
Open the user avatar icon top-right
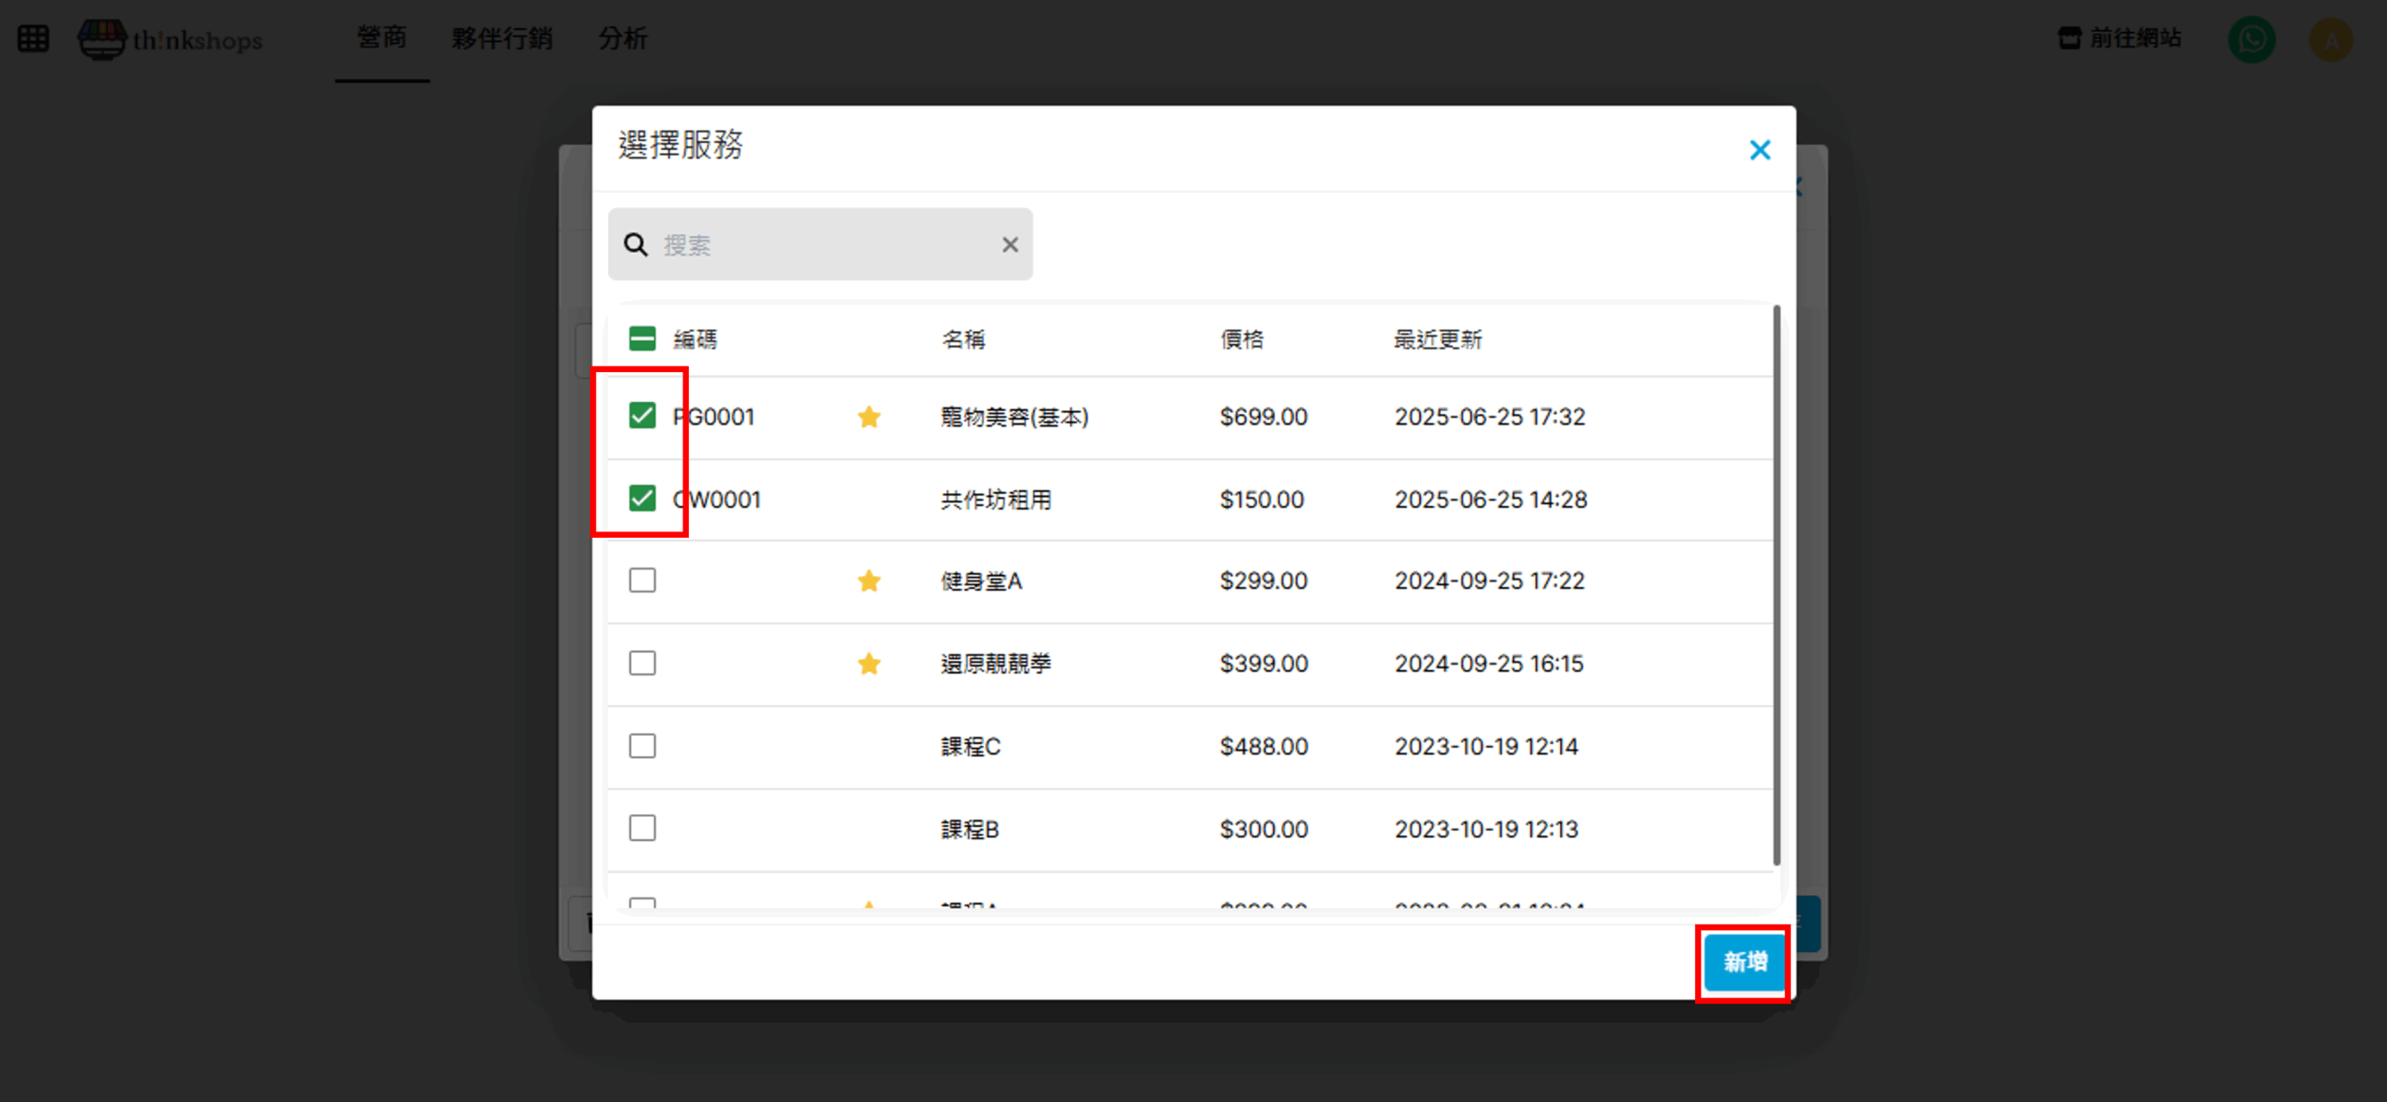point(2331,40)
